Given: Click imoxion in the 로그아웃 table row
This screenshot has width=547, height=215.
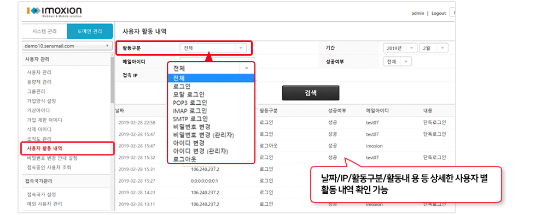Looking at the screenshot, I should (374, 146).
